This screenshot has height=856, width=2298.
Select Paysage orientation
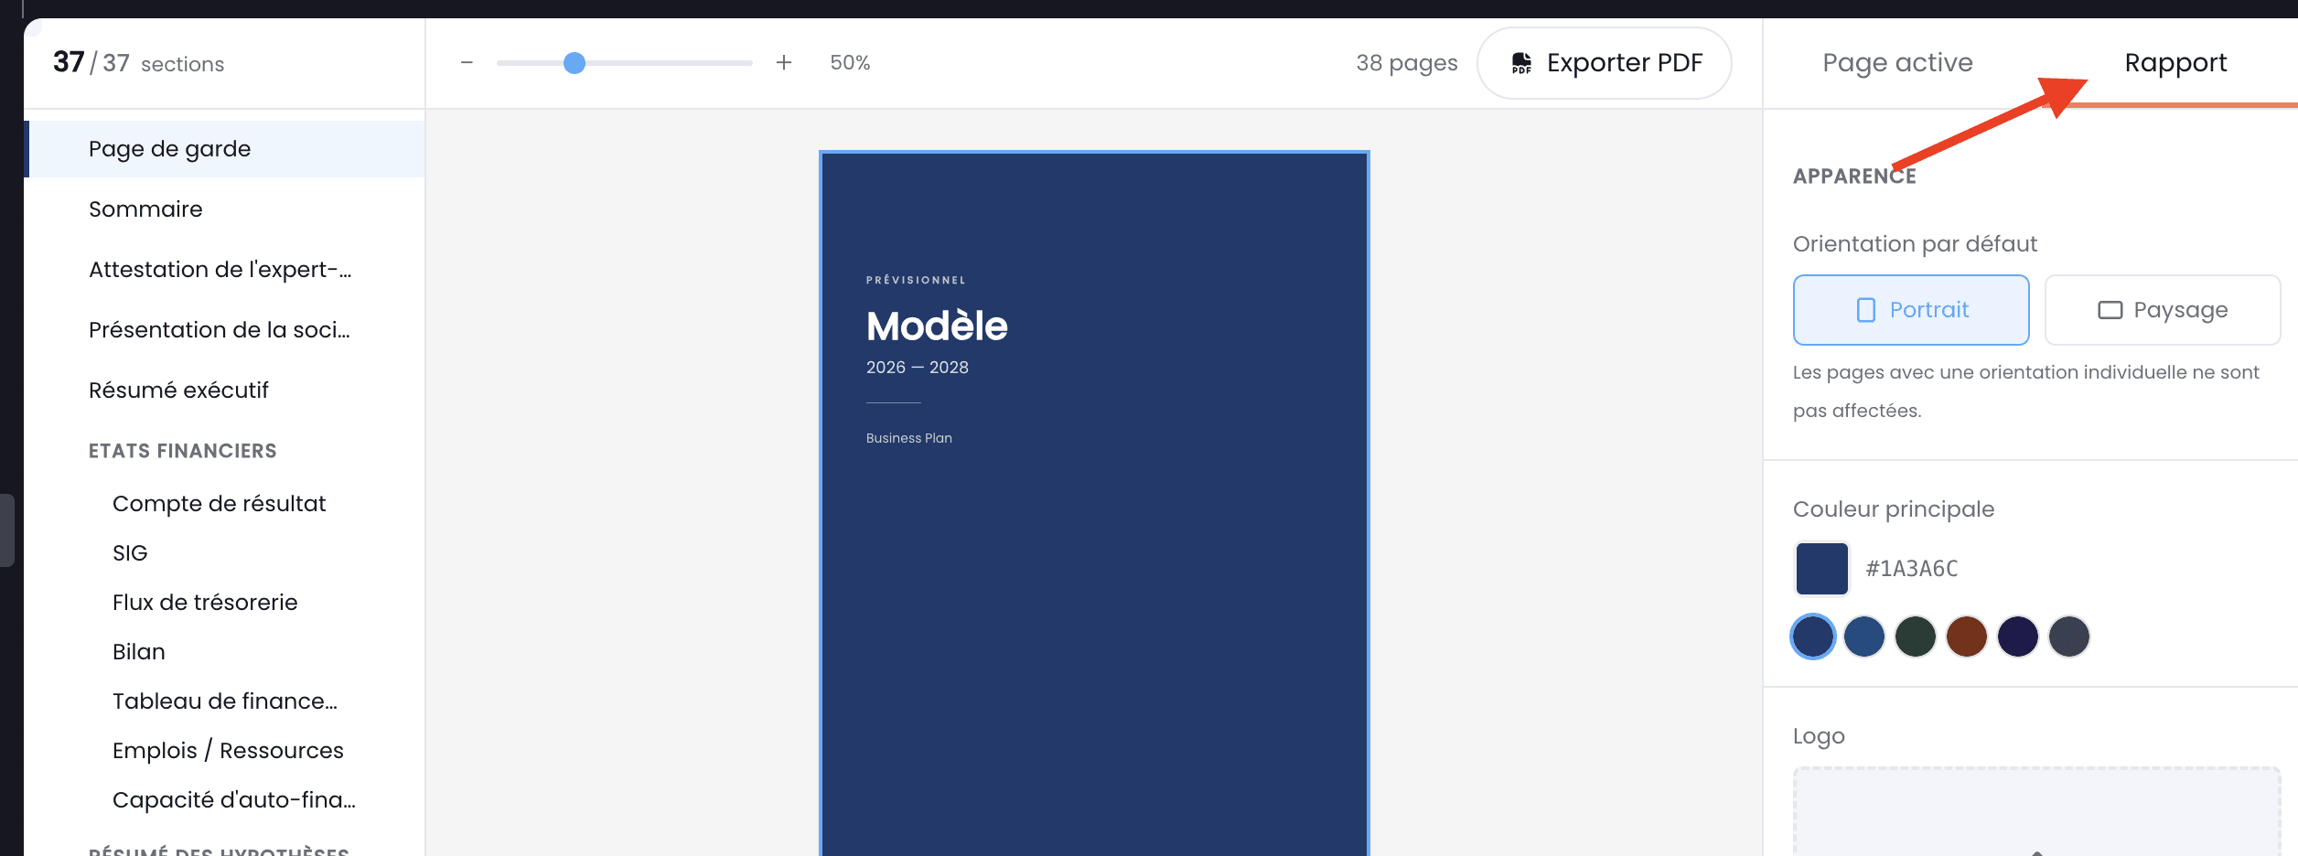coord(2163,310)
